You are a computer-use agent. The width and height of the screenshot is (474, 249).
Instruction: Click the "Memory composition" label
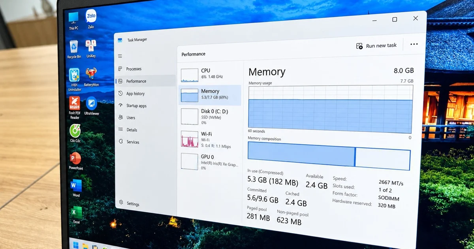click(264, 139)
